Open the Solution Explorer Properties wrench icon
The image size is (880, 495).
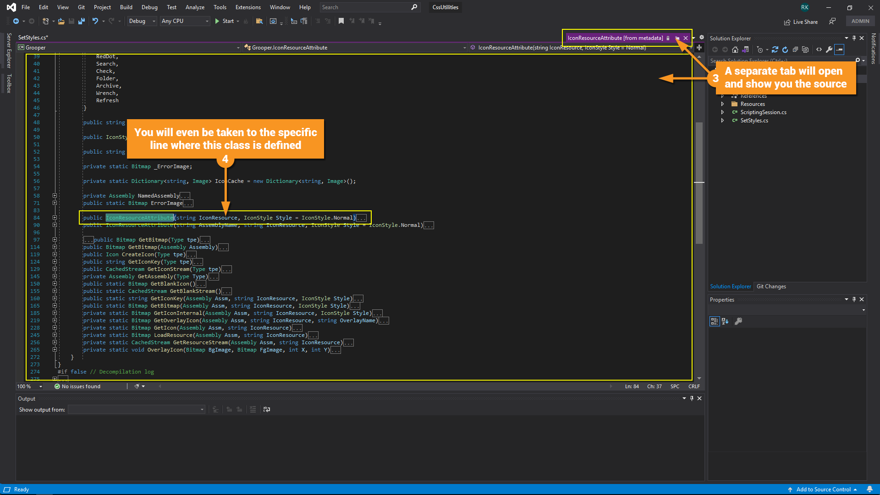[829, 49]
